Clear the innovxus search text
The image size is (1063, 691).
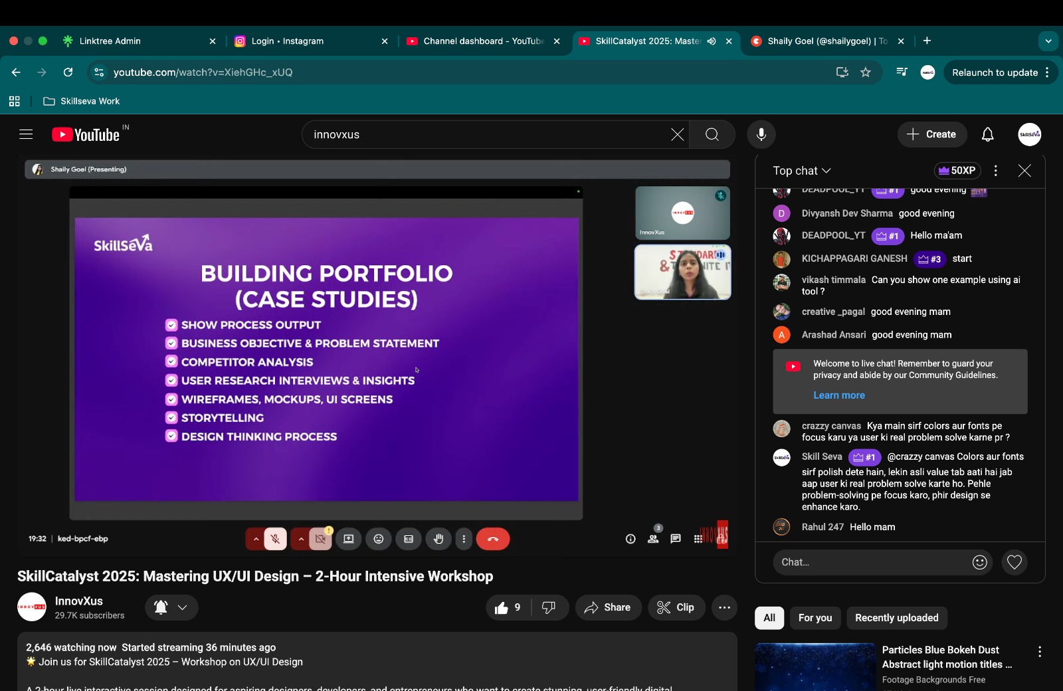[x=677, y=134]
